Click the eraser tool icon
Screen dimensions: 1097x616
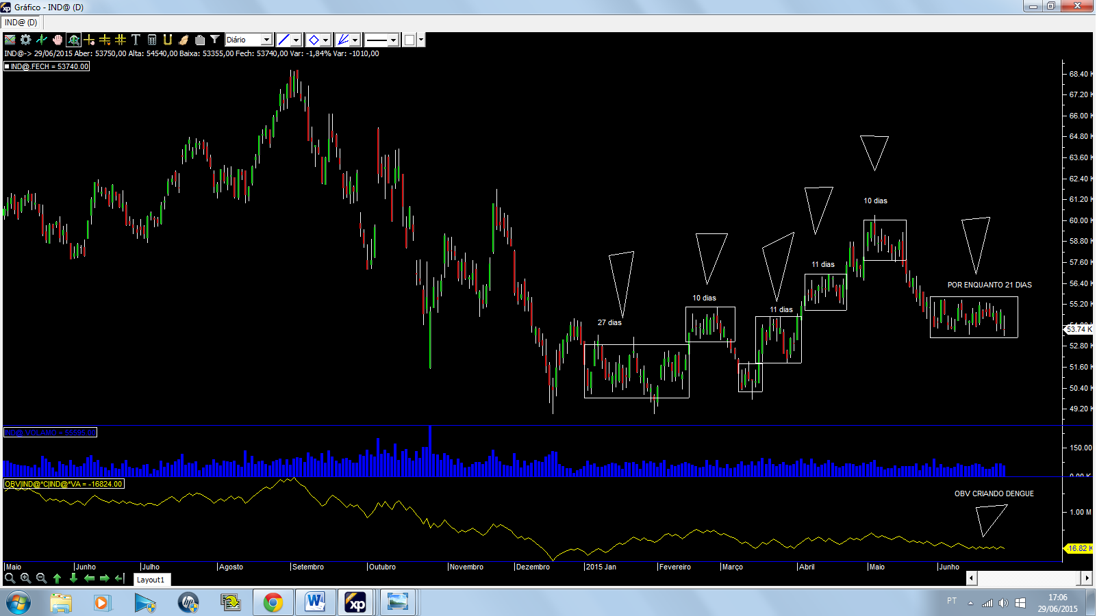pos(184,40)
